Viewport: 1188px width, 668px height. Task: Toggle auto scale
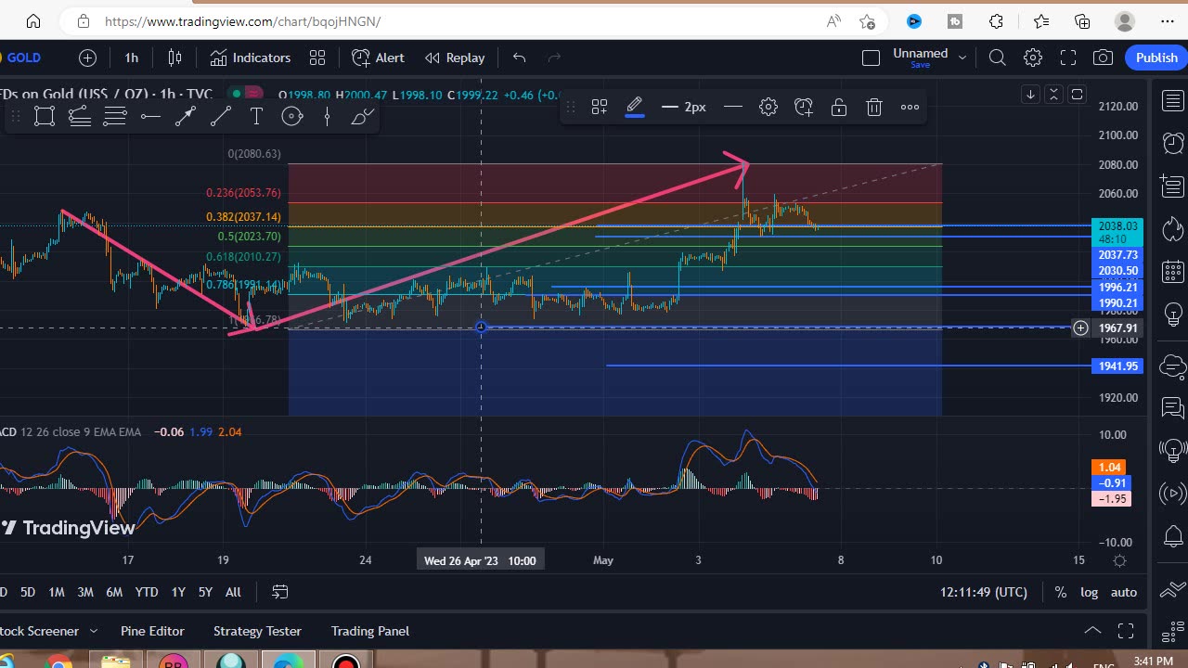(1123, 592)
